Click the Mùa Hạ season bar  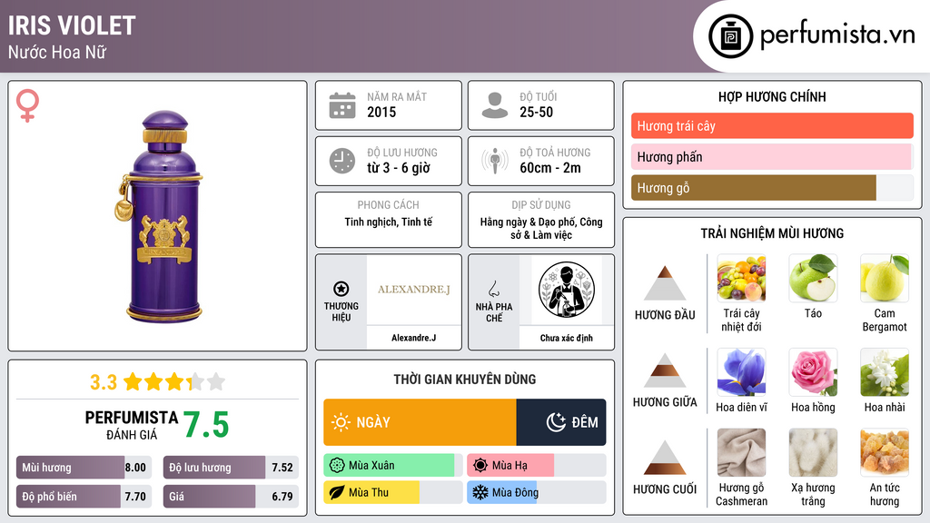point(536,466)
